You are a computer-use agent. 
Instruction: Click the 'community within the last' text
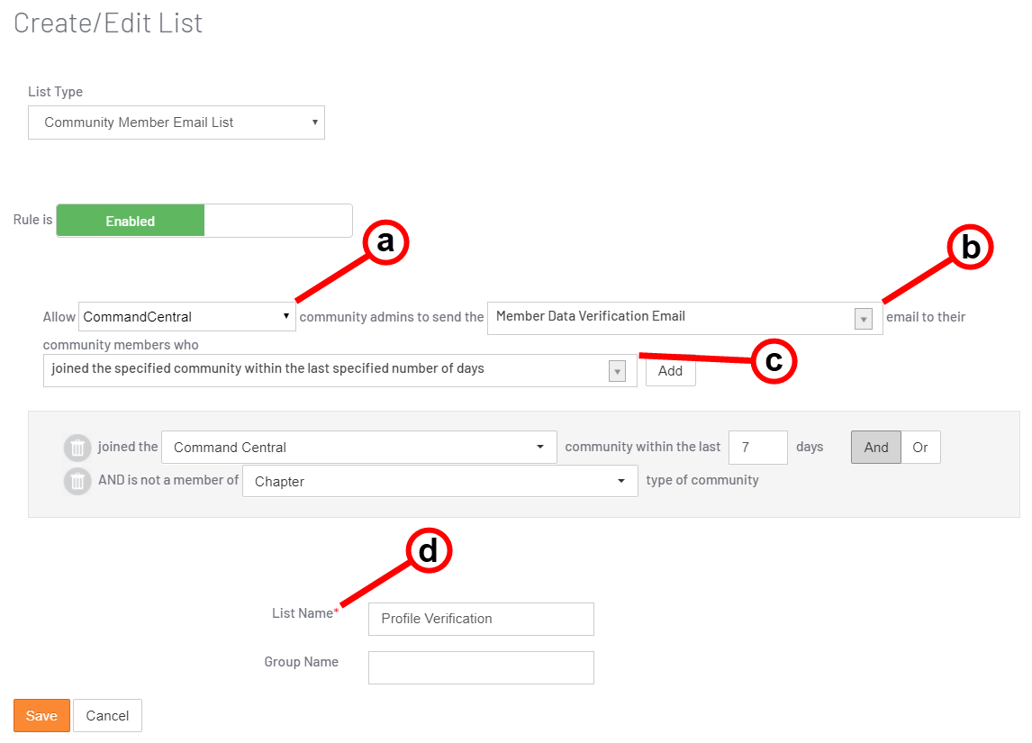642,447
